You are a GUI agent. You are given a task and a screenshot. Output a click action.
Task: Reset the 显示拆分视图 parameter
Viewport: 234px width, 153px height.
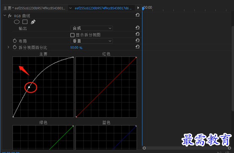tap(137, 34)
